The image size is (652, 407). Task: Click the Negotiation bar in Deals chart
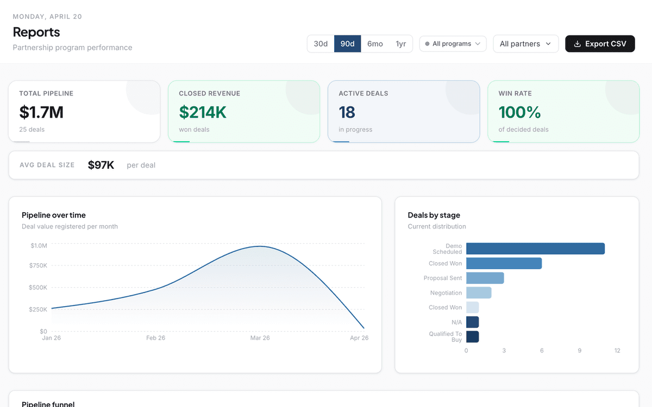479,292
